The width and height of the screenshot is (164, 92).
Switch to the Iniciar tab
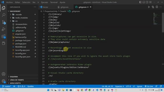click(45, 7)
